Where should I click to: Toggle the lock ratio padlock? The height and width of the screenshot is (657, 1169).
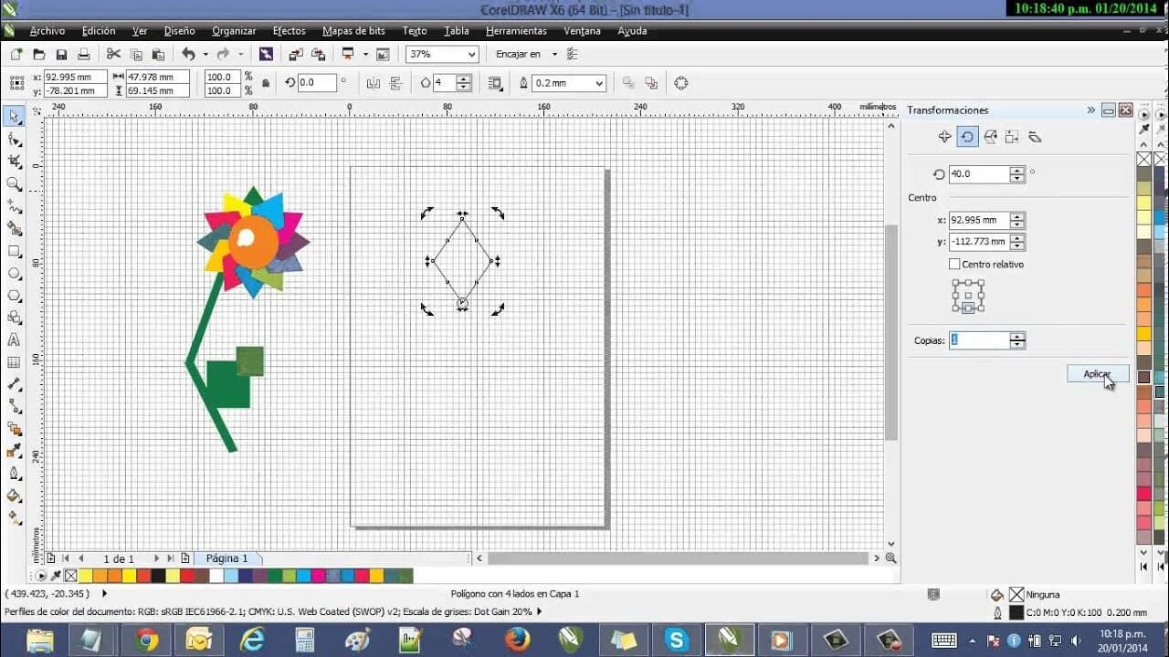[266, 83]
